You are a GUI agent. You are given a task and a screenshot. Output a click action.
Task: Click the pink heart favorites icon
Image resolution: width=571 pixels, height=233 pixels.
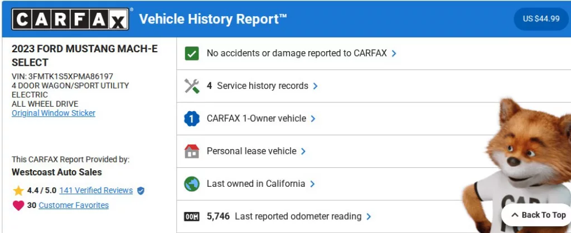(x=18, y=206)
